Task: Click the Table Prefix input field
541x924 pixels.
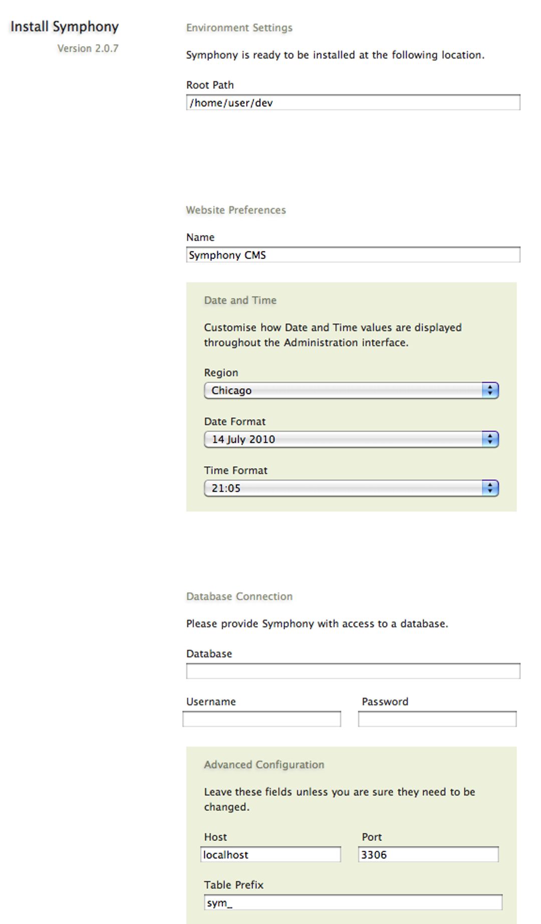Action: (353, 902)
